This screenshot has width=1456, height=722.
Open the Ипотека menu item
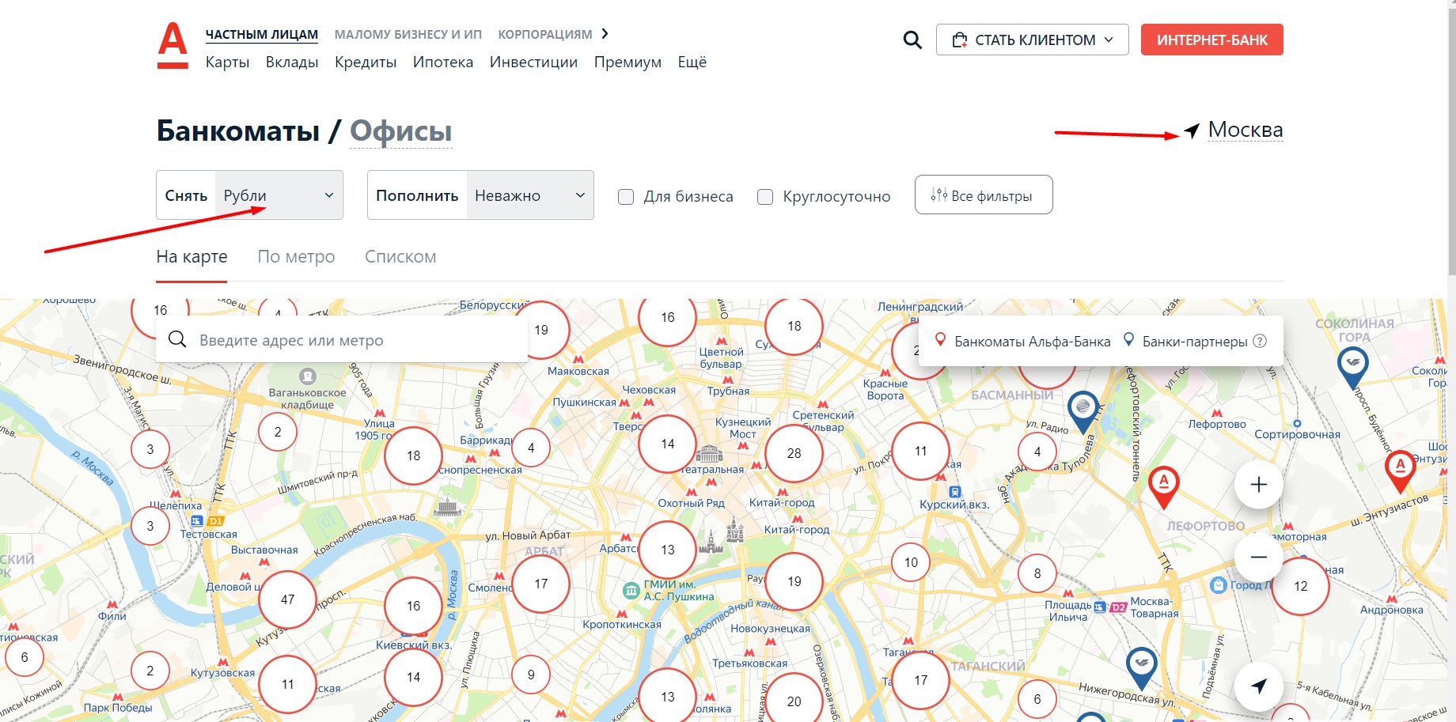(443, 62)
